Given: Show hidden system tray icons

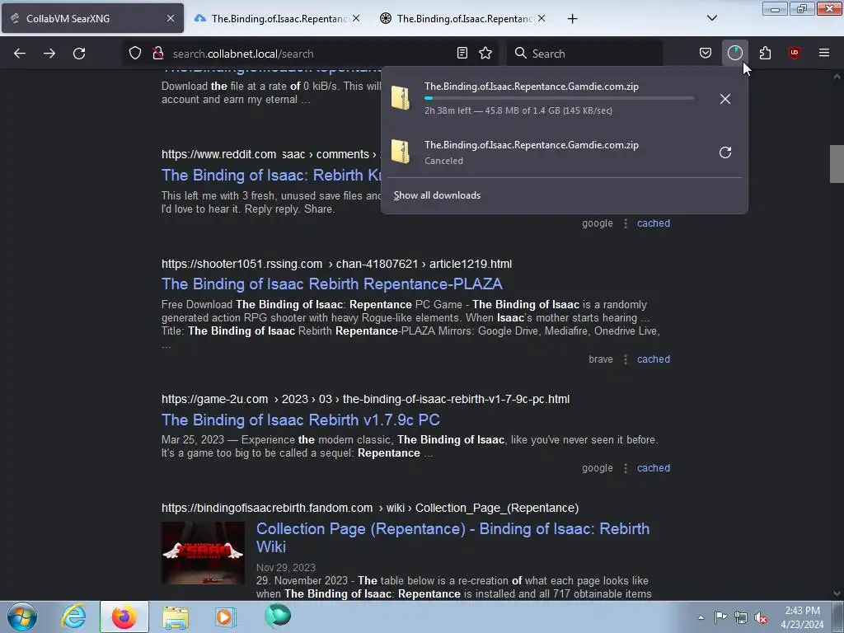Looking at the screenshot, I should click(701, 617).
